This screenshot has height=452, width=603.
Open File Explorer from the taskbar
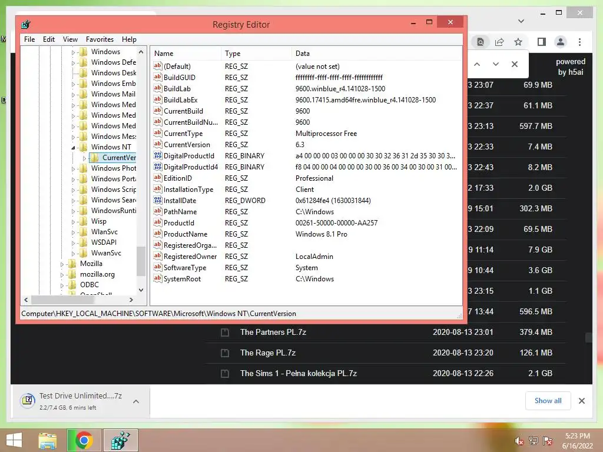pos(47,440)
